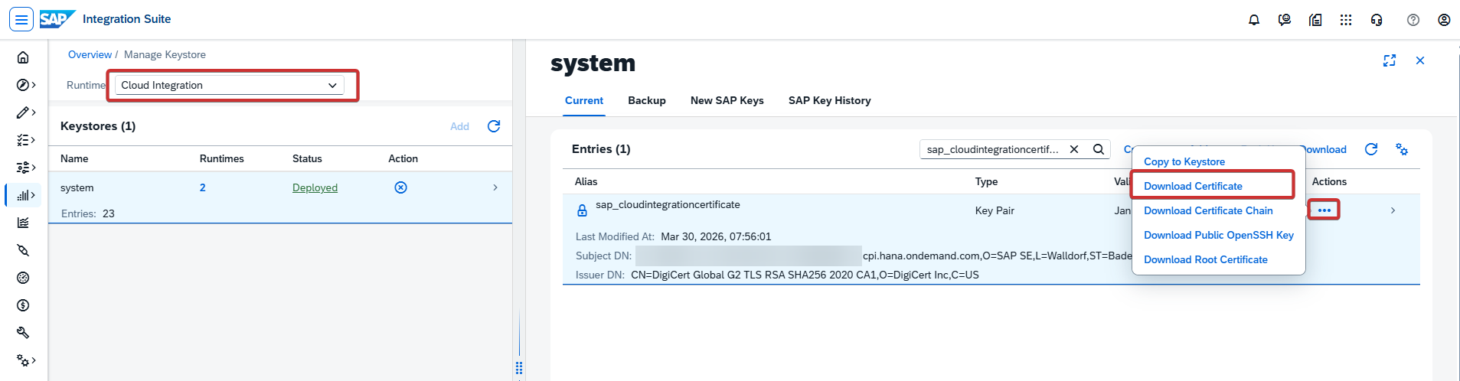1460x381 pixels.
Task: Close the system detail panel
Action: pyautogui.click(x=1420, y=60)
